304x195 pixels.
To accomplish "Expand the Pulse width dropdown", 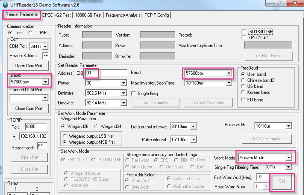I will [x=289, y=126].
